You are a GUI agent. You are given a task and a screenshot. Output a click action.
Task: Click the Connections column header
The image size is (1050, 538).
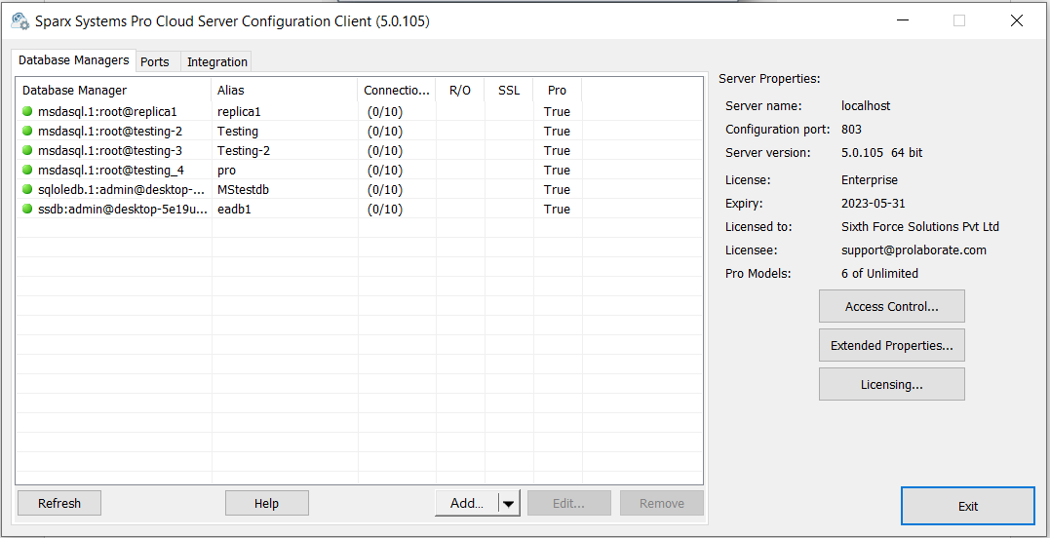[397, 90]
